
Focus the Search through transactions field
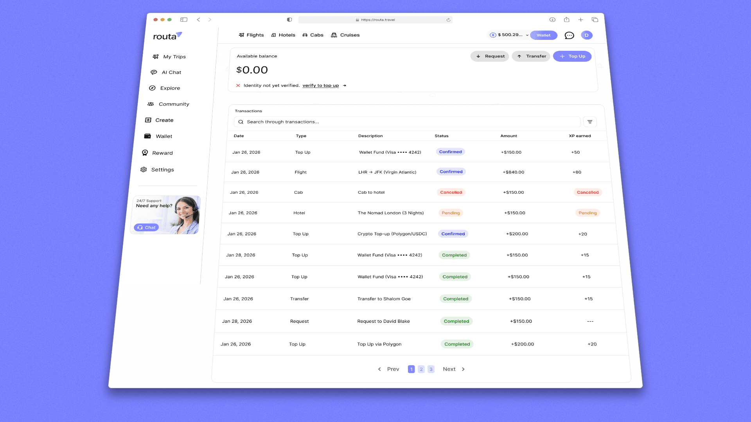point(407,122)
